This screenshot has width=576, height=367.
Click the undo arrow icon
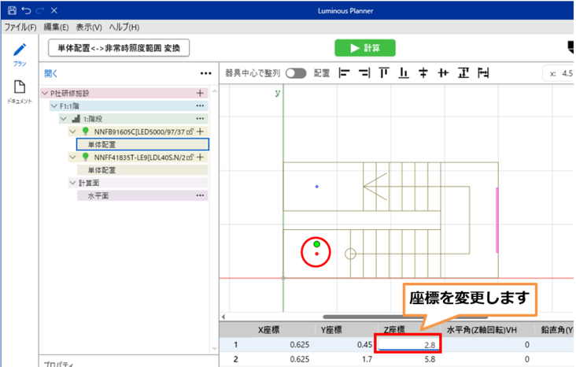(26, 11)
